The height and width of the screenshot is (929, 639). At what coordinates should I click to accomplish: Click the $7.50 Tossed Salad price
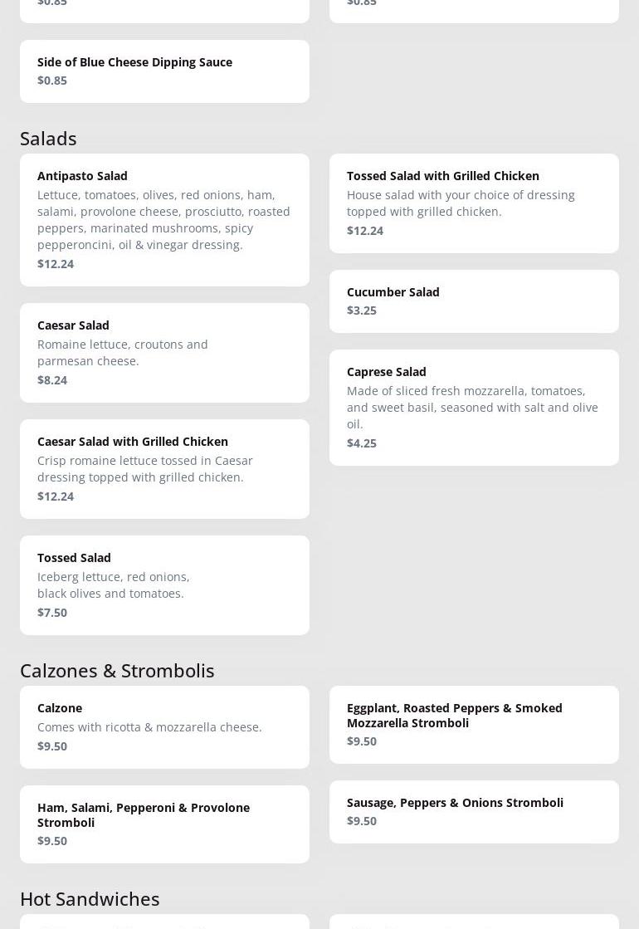tap(52, 613)
